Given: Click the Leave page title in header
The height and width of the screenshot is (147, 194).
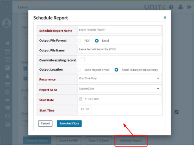Looking at the screenshot, I should [x=23, y=7].
